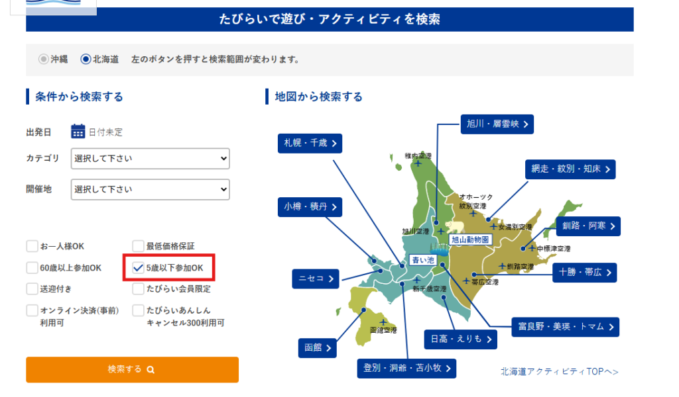679x397 pixels.
Task: Open the departure date calendar icon
Action: coord(78,131)
